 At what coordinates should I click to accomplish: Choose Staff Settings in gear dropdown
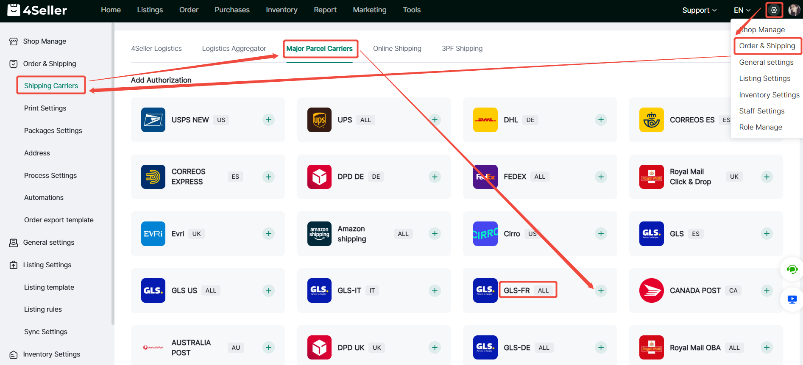point(762,111)
